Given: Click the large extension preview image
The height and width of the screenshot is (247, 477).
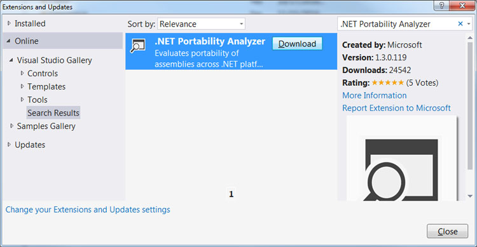Looking at the screenshot, I should pyautogui.click(x=401, y=158).
